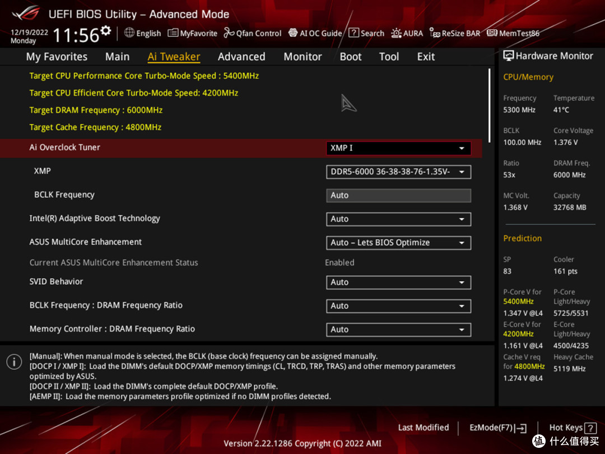This screenshot has height=454, width=605.
Task: Click the BCLK Frequency Auto input field
Action: (399, 196)
